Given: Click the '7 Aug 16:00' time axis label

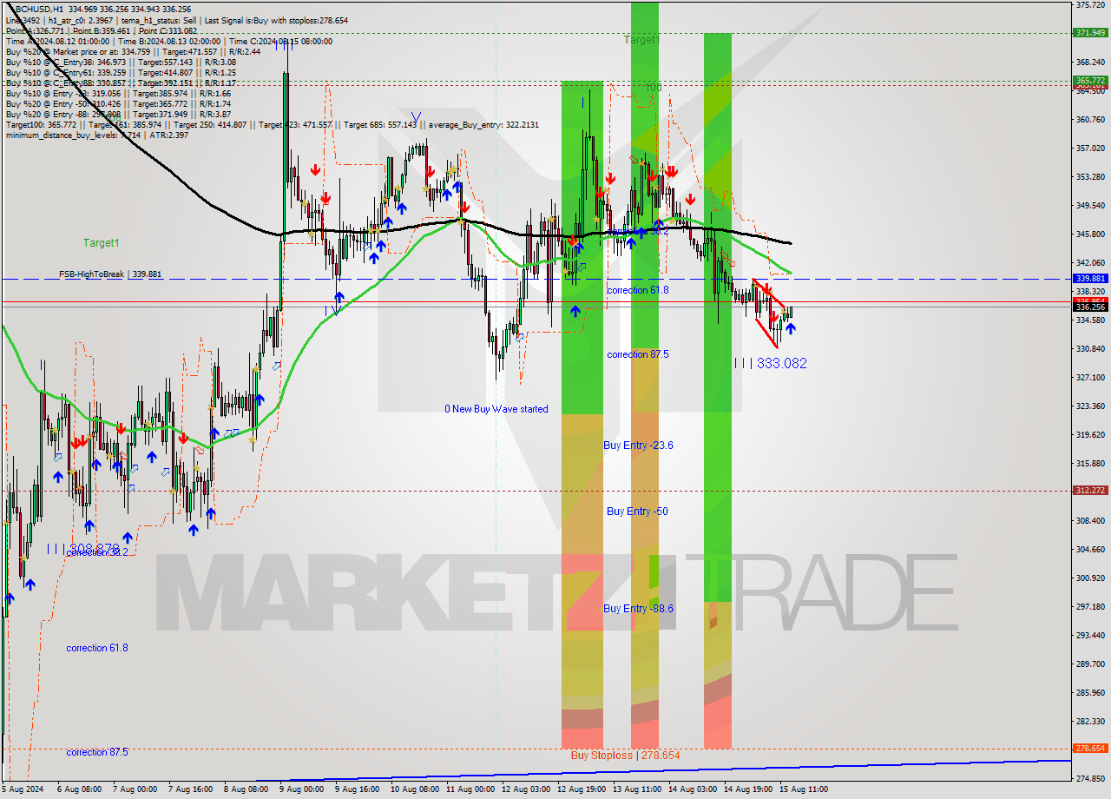Looking at the screenshot, I should click(192, 789).
